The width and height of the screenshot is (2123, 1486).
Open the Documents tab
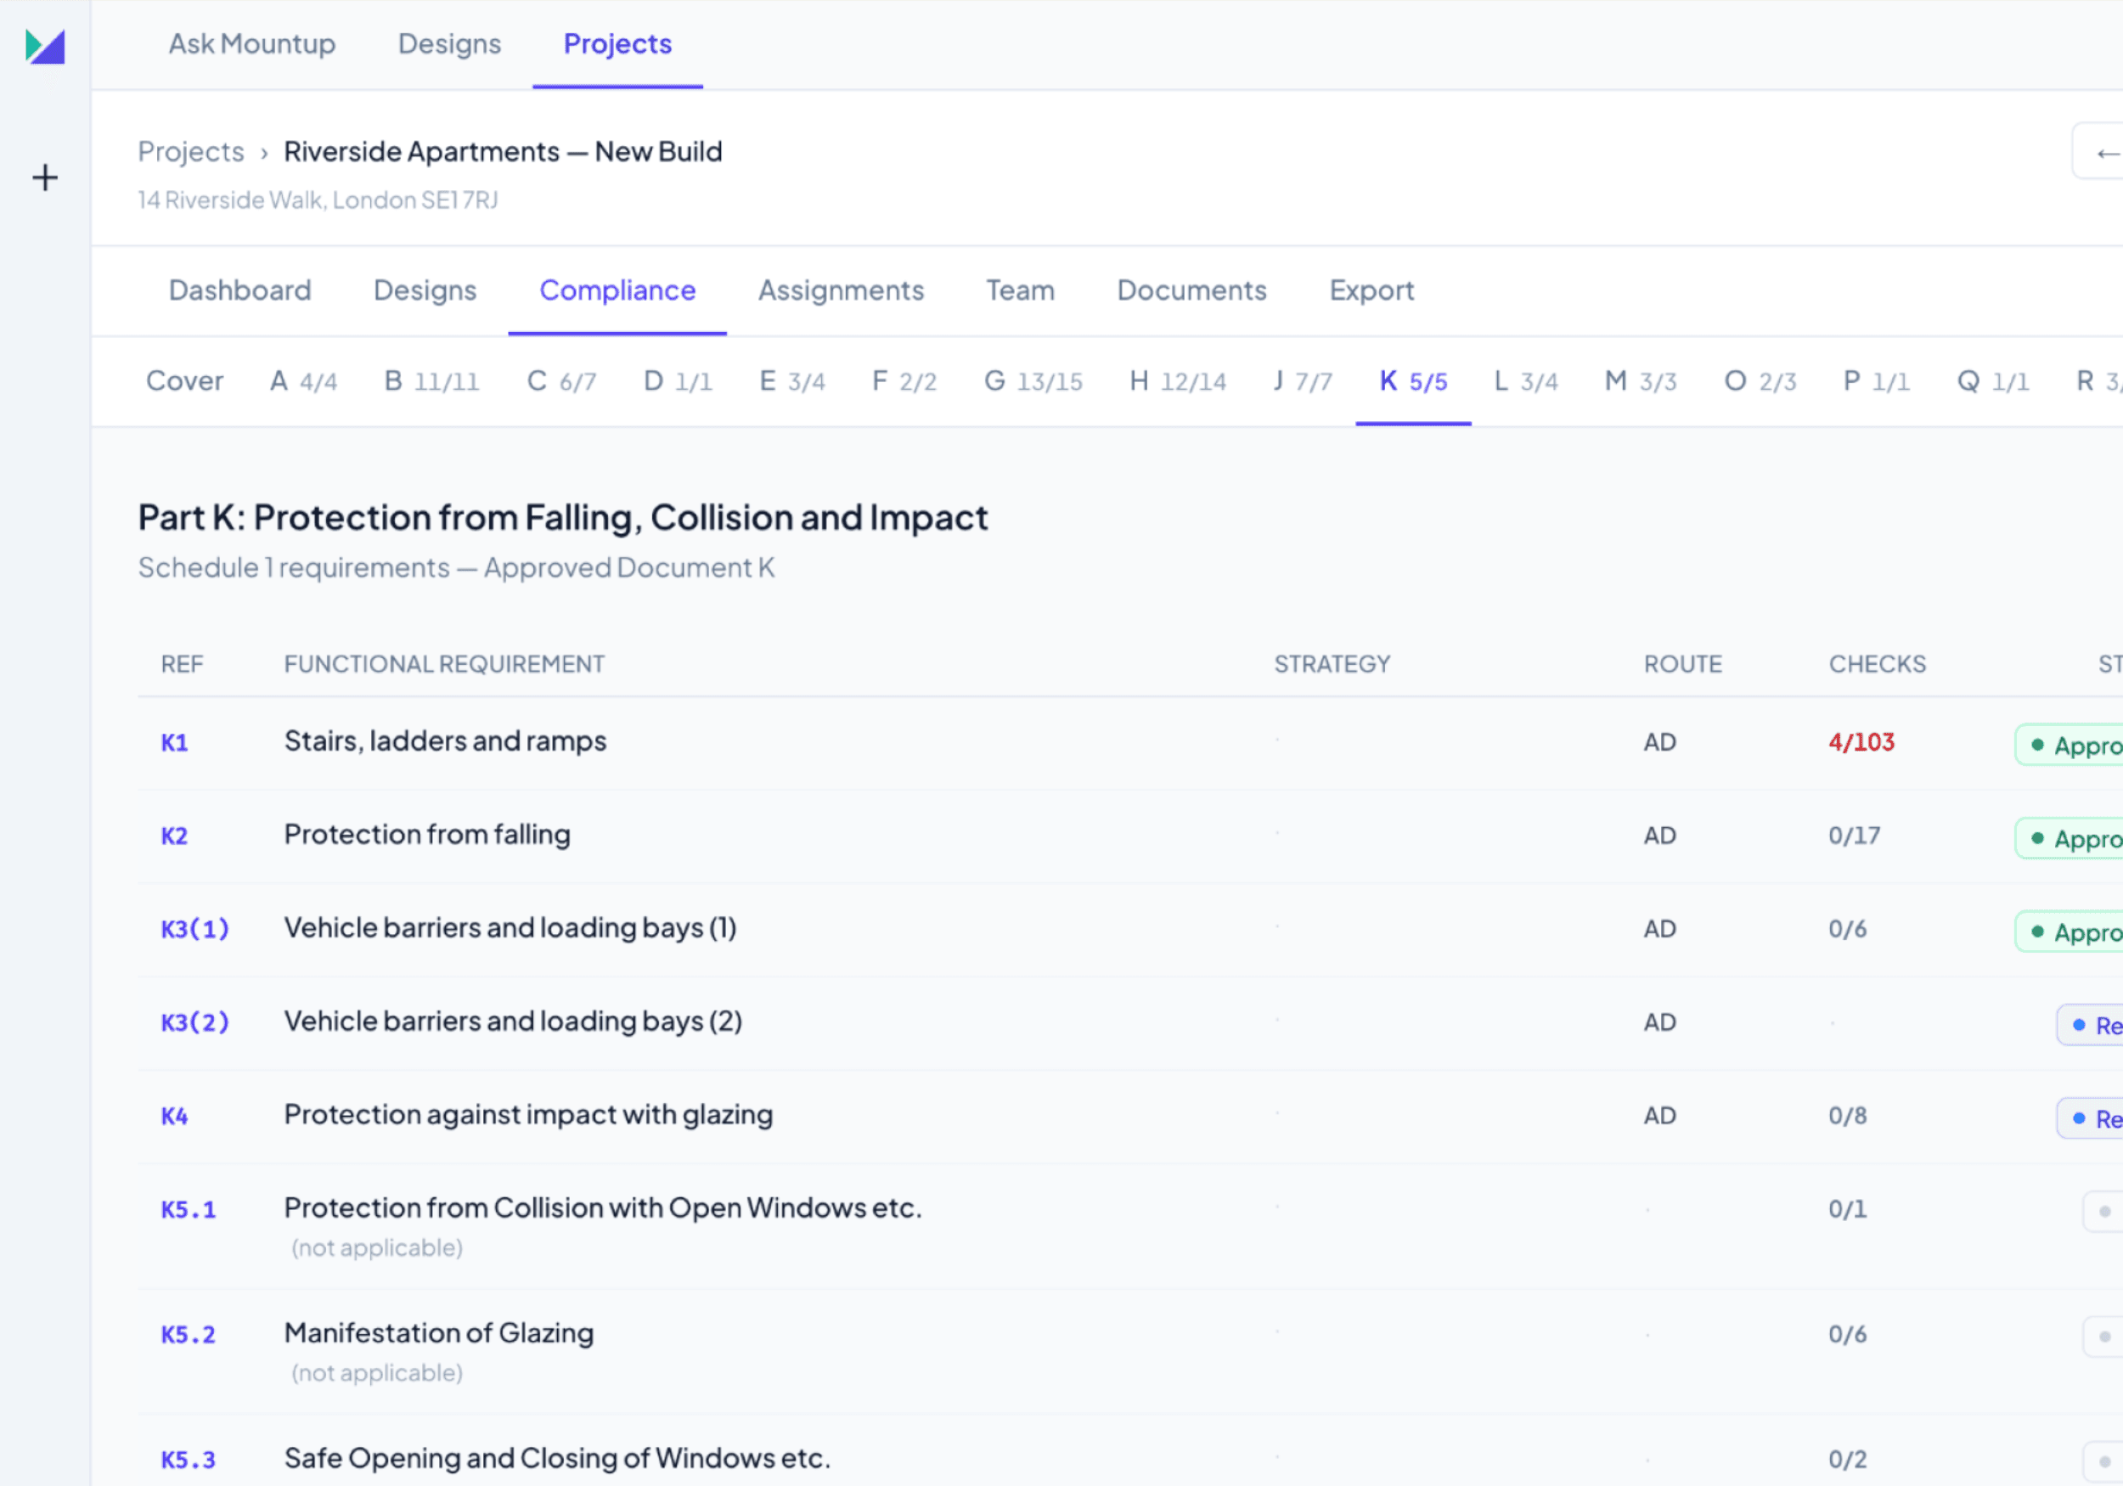coord(1192,290)
